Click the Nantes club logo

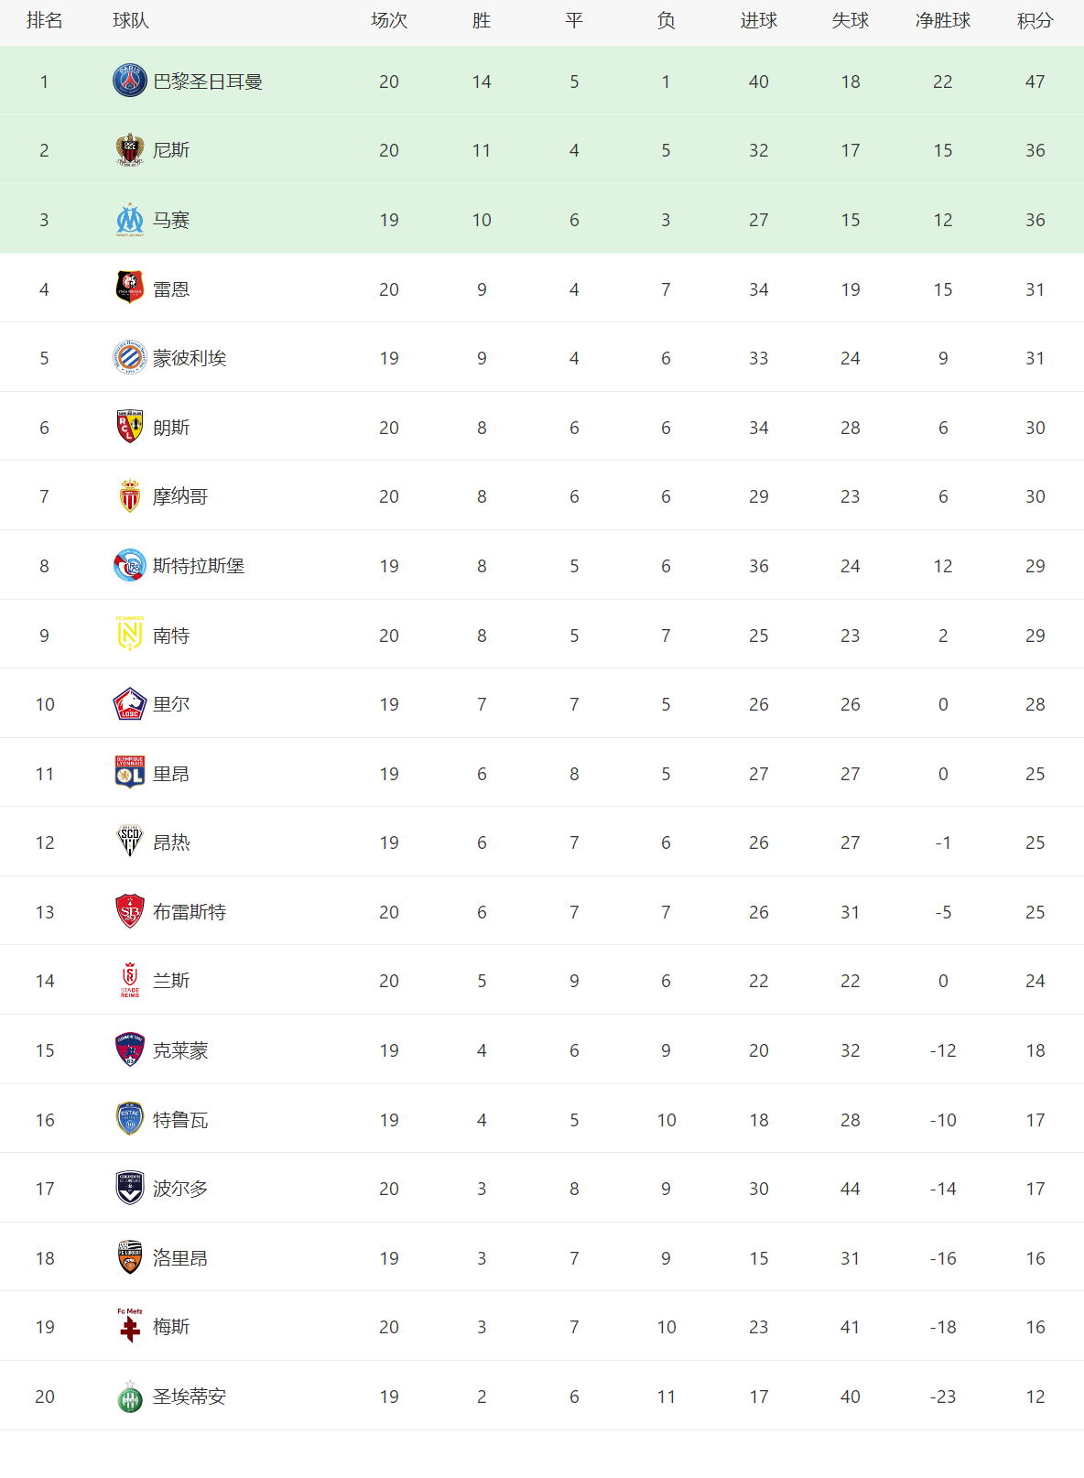click(x=130, y=635)
